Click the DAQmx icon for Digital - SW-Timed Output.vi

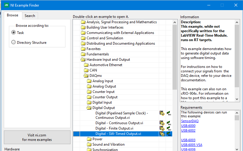[x=169, y=134]
